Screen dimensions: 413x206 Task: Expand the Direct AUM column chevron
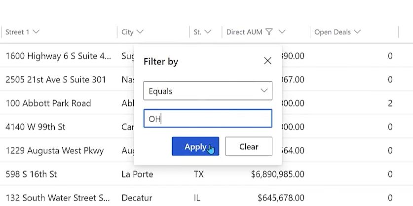coord(282,32)
